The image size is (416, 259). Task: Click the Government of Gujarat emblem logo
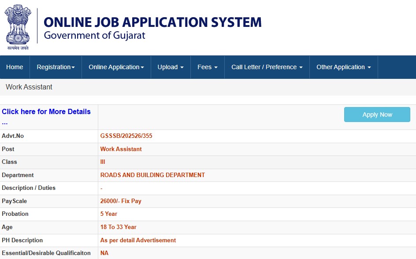pyautogui.click(x=18, y=26)
